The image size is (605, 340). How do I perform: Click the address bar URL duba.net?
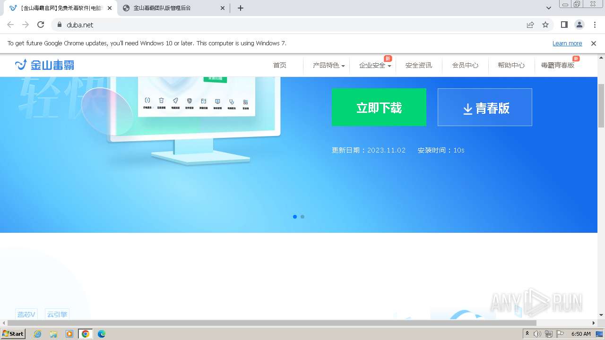[80, 25]
